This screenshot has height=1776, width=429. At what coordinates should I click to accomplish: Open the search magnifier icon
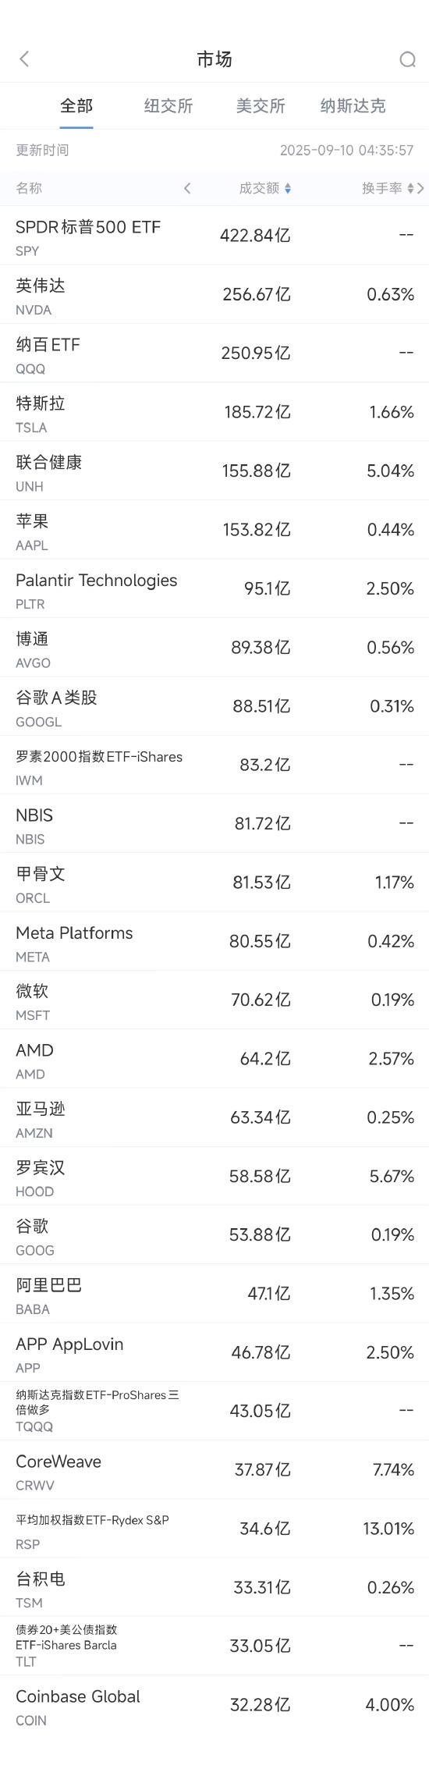tap(407, 59)
